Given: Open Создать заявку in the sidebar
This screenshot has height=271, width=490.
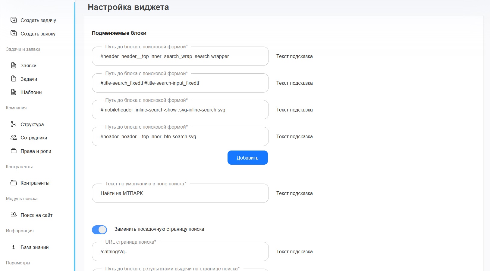Looking at the screenshot, I should [38, 34].
